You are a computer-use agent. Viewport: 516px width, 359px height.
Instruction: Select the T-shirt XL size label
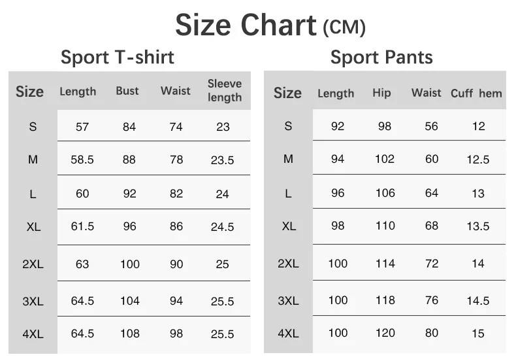pyautogui.click(x=33, y=227)
